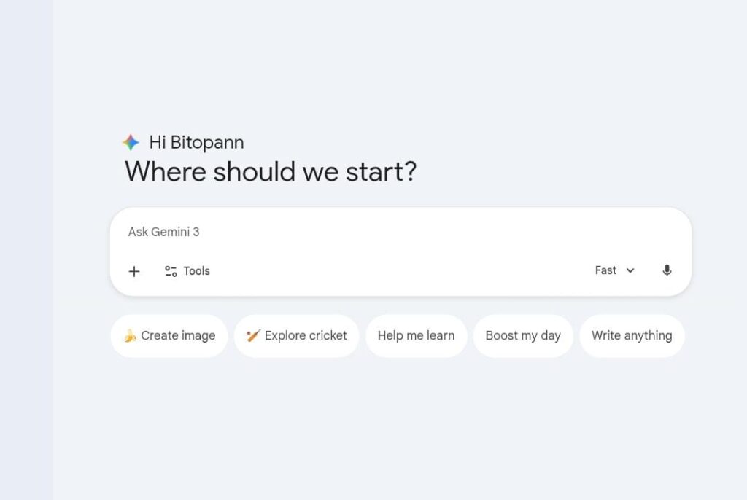Viewport: 747px width, 500px height.
Task: Focus the Ask Gemini 3 placeholder text
Action: click(164, 232)
